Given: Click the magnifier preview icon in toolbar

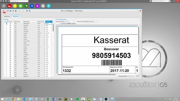Looking at the screenshot, I should pos(13,11).
